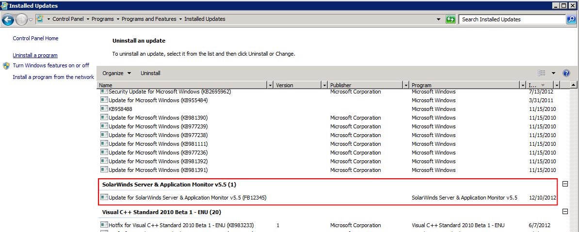Image resolution: width=579 pixels, height=232 pixels.
Task: Select Programs breadcrumb
Action: tap(103, 19)
